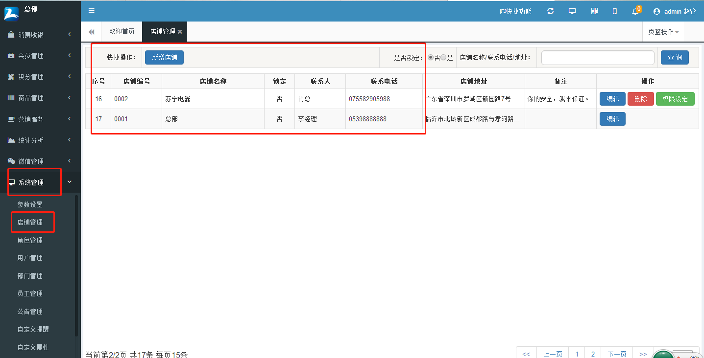
Task: Click the 查询 search button
Action: (674, 57)
